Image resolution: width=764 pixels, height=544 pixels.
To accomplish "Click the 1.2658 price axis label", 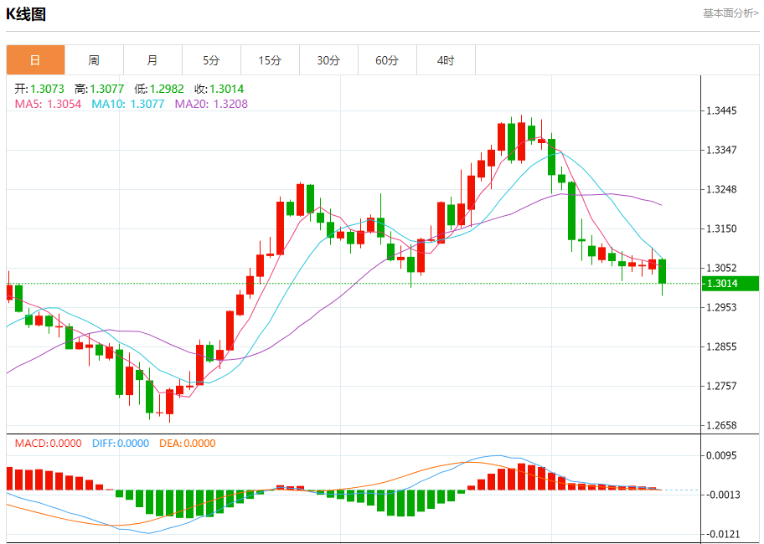I will click(x=721, y=425).
